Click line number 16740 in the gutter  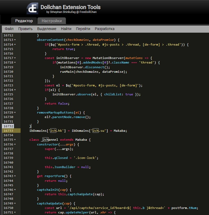point(8,163)
